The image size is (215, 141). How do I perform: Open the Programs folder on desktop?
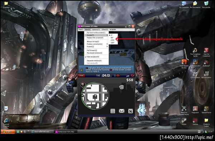pos(6,5)
